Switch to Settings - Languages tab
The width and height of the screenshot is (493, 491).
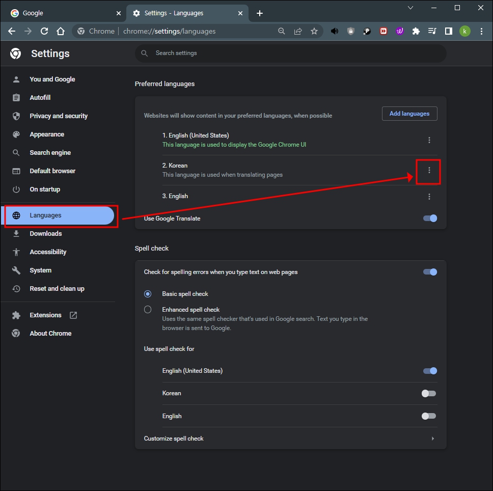point(187,13)
